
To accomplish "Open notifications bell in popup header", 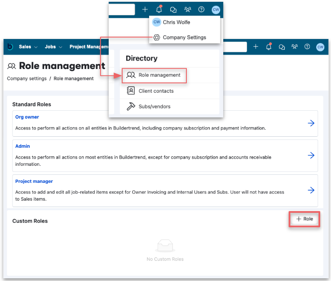I will click(x=159, y=9).
